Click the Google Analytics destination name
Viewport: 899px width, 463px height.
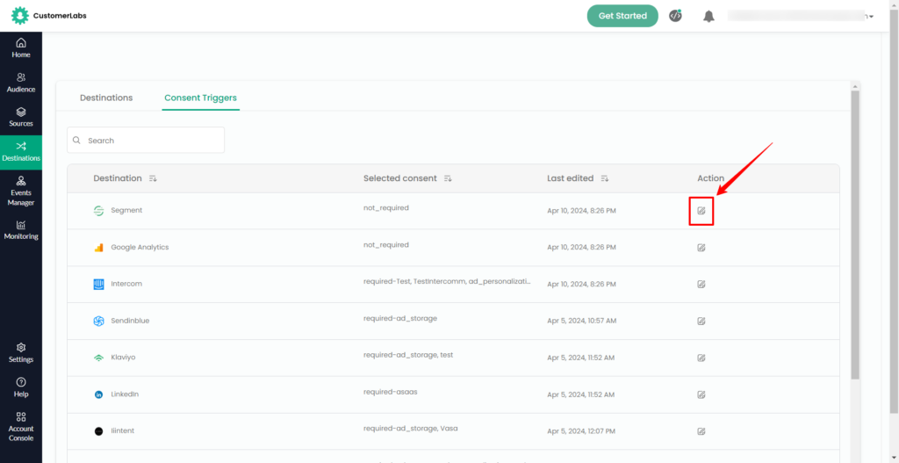coord(140,247)
